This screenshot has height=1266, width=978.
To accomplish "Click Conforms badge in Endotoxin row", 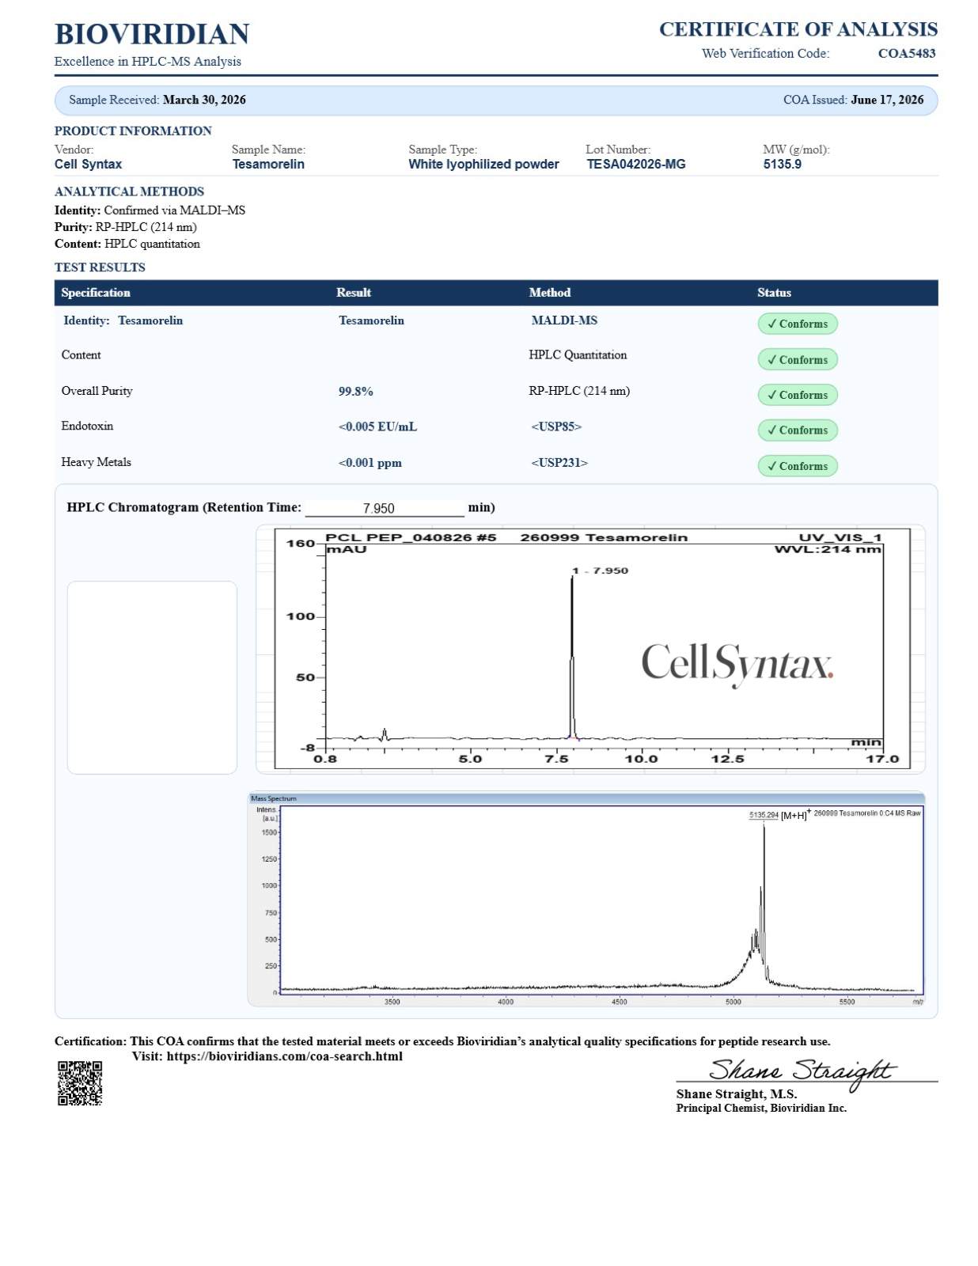I will 798,430.
